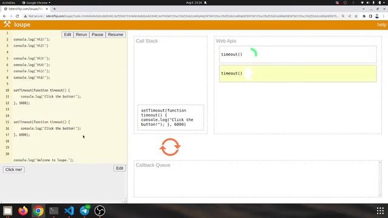Click the setTimeout frame in the Call Stack

coord(171,117)
